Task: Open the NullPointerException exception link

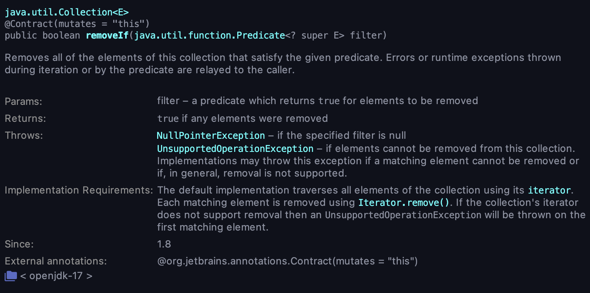Action: pos(211,136)
